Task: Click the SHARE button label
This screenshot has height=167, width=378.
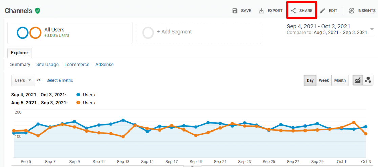Action: [306, 11]
